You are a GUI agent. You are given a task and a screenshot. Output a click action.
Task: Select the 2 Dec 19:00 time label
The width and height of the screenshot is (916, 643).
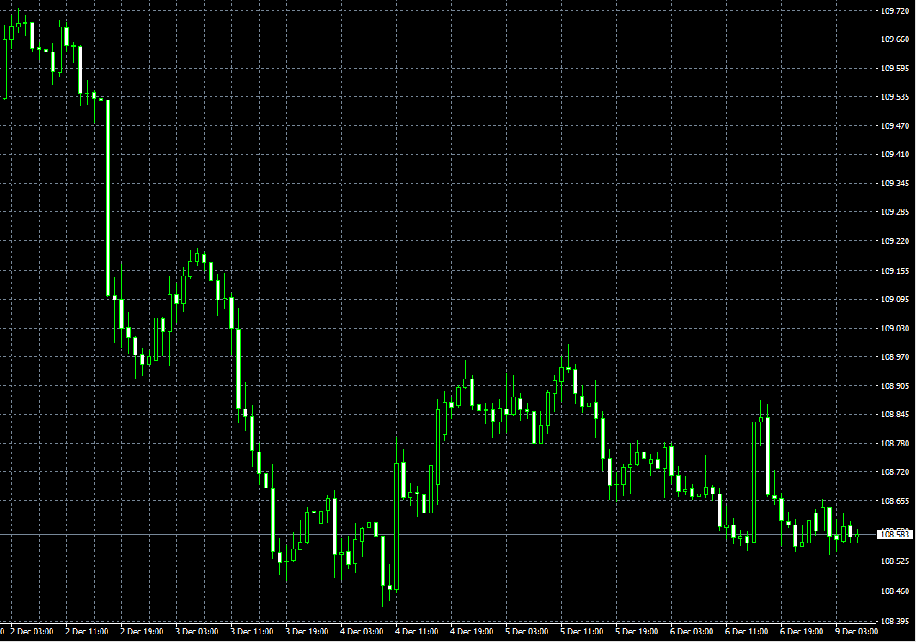[x=142, y=632]
